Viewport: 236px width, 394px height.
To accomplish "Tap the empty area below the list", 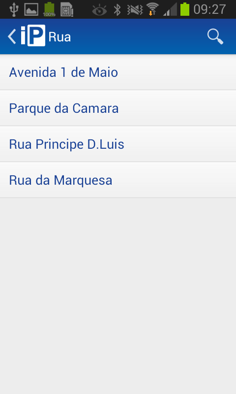I will (x=118, y=296).
